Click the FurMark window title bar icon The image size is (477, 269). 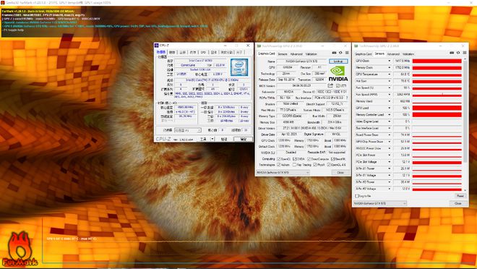pyautogui.click(x=2, y=2)
